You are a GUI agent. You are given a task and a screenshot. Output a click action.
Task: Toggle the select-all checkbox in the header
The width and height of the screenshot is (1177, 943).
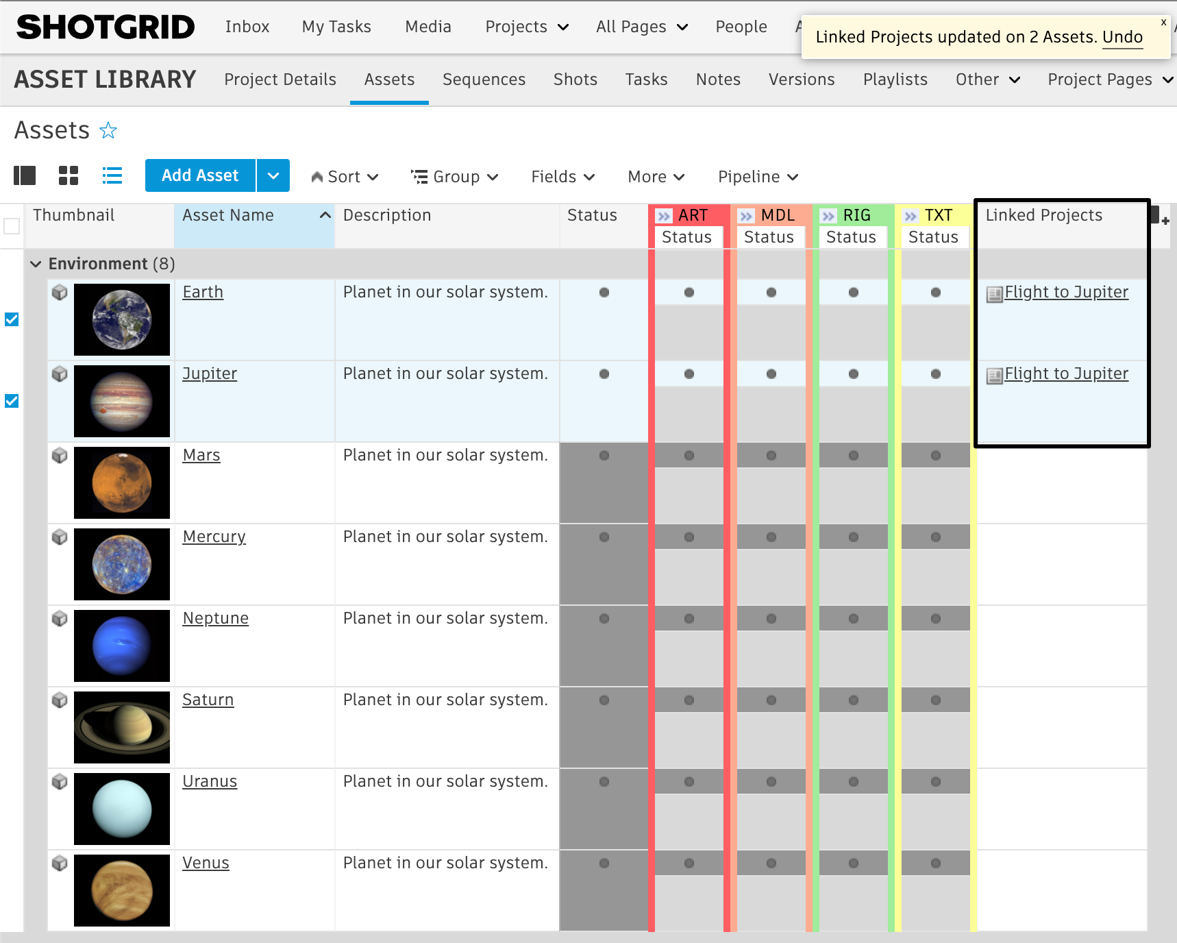pos(11,225)
